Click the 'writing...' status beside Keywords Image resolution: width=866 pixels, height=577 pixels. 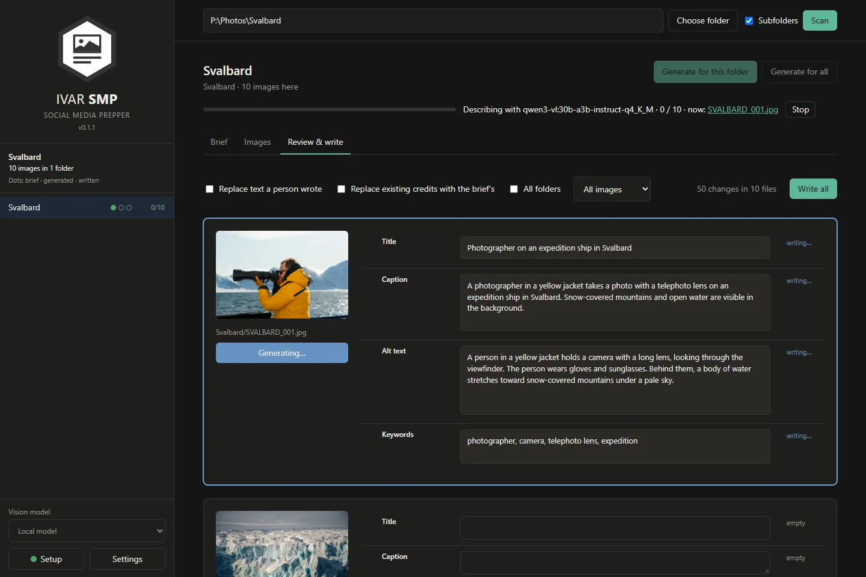(x=799, y=436)
